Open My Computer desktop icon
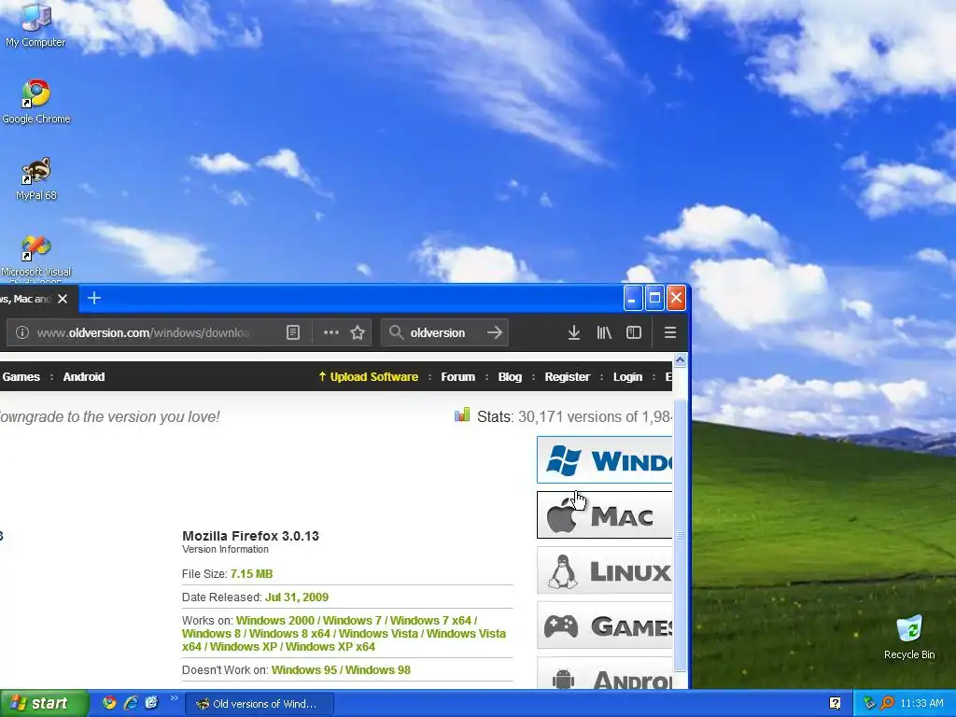 (x=35, y=24)
